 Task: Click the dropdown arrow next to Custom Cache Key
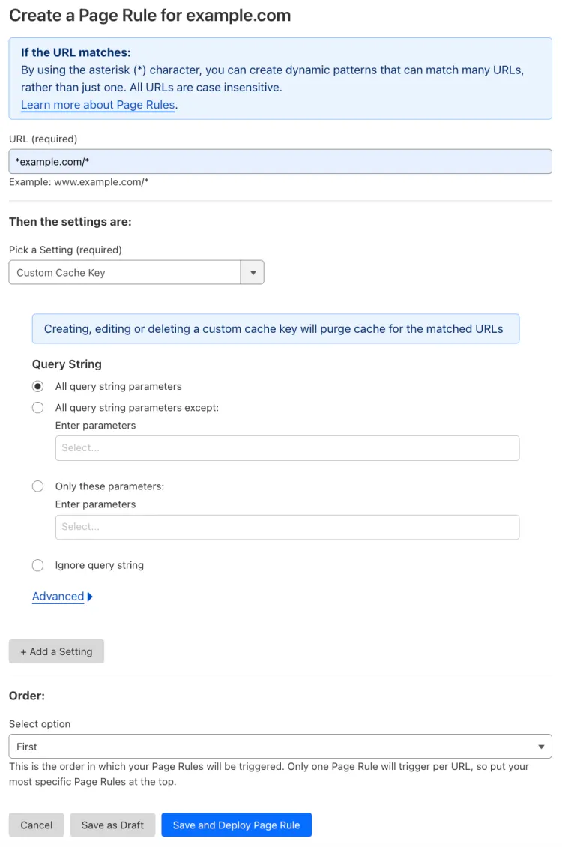tap(253, 272)
